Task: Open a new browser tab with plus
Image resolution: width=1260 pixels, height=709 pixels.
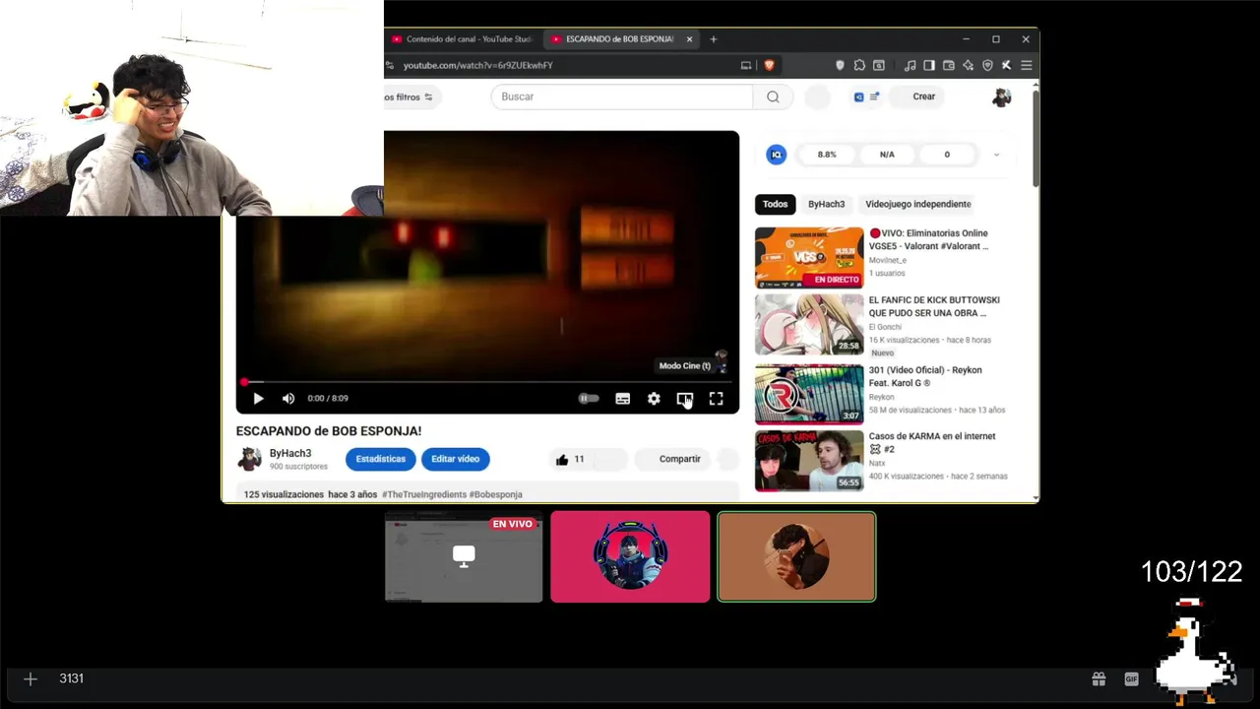Action: (x=714, y=39)
